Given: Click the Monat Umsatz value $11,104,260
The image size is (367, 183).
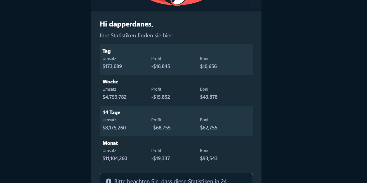Looking at the screenshot, I should click(x=115, y=158).
